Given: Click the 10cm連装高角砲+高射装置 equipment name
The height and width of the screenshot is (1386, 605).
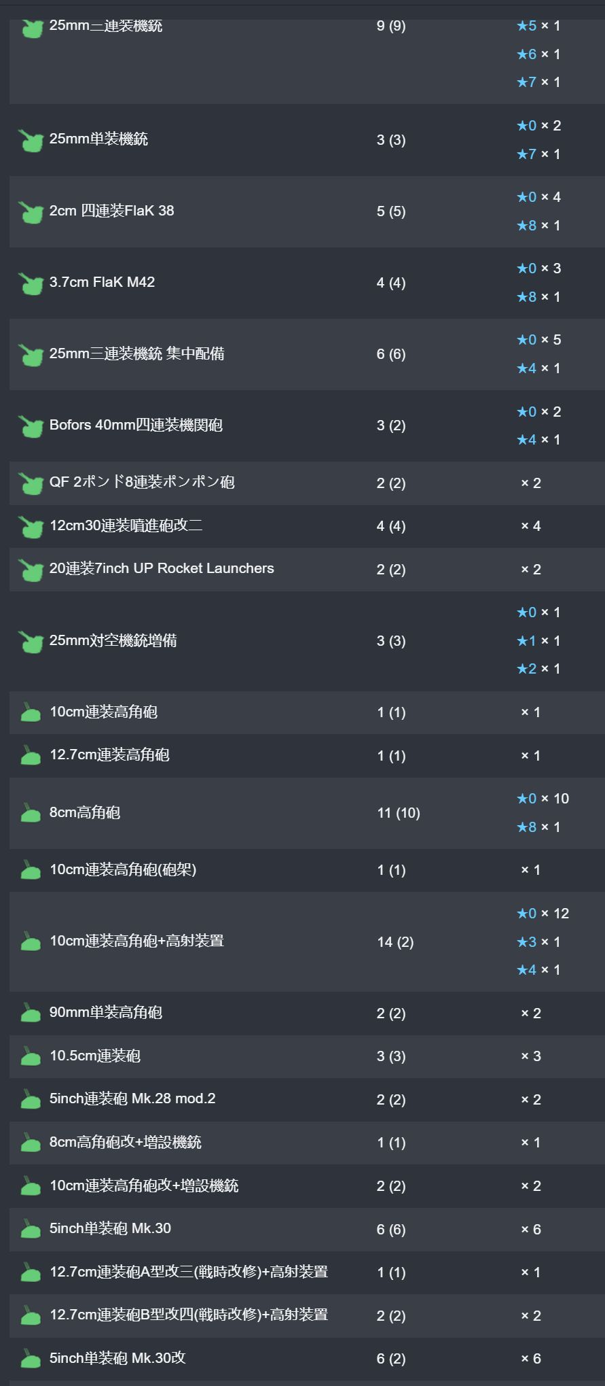Looking at the screenshot, I should point(136,941).
